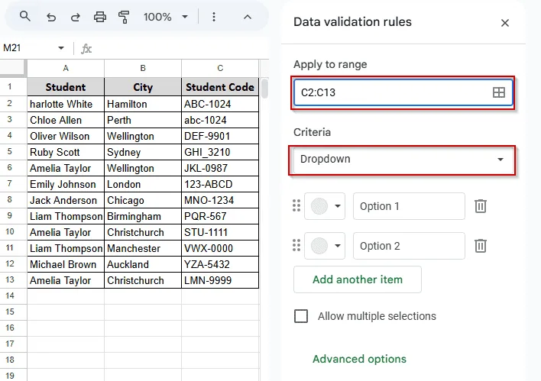Viewport: 541px width, 381px height.
Task: Click the Option 2 text field
Action: coord(409,246)
